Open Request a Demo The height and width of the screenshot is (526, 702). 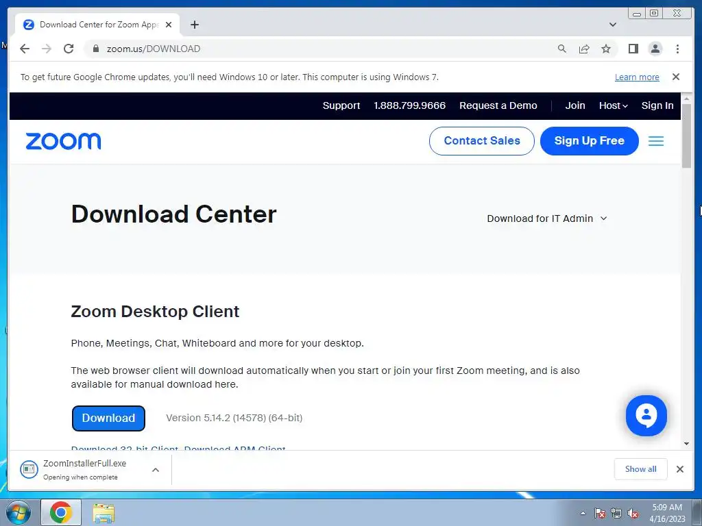coord(498,105)
